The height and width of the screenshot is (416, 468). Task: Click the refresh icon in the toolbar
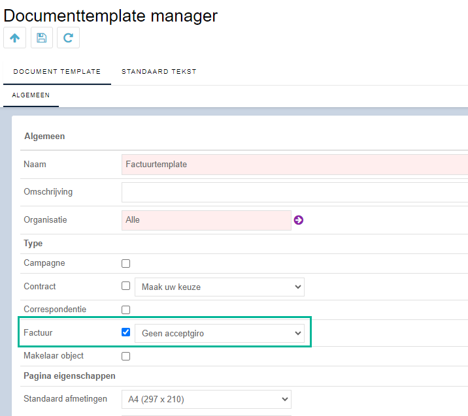(69, 38)
